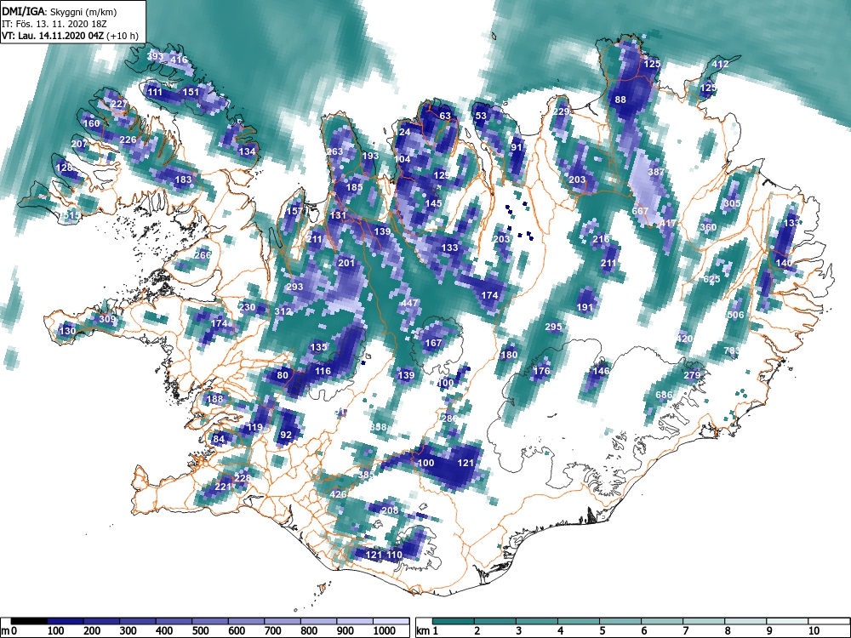Select the value 111 in the Westfjords
The width and height of the screenshot is (851, 638).
tap(155, 92)
